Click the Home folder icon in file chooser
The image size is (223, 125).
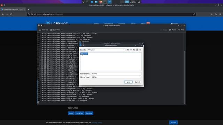click(x=131, y=50)
